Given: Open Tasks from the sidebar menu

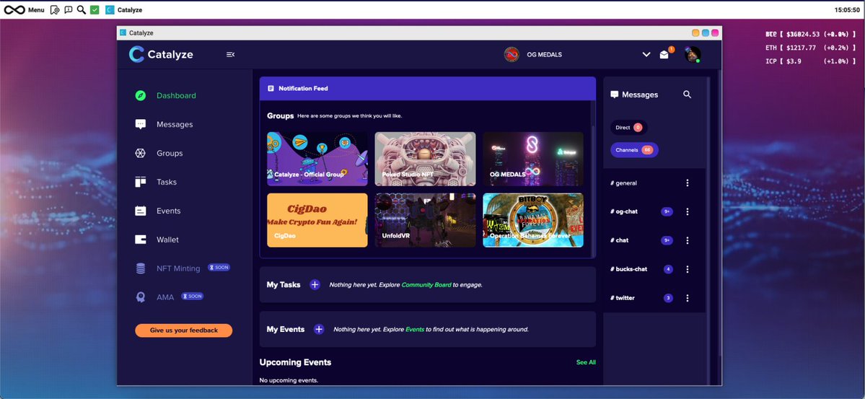Looking at the screenshot, I should tap(167, 182).
